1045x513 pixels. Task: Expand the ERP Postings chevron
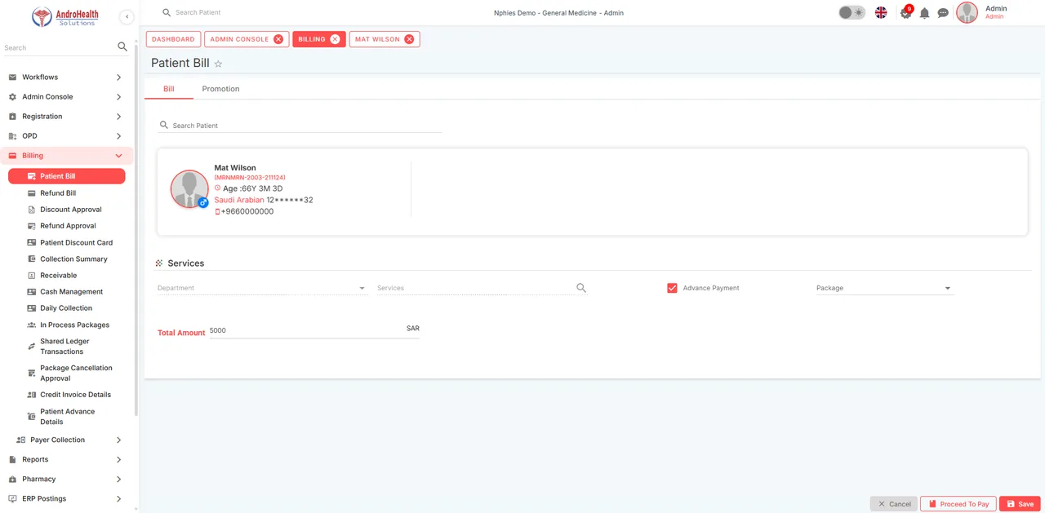click(118, 498)
